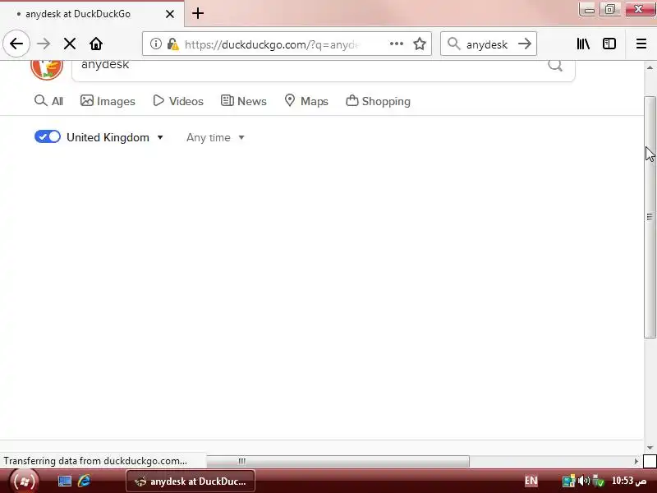Click the network tray icon
Viewport: 657px width, 493px height.
click(x=569, y=481)
